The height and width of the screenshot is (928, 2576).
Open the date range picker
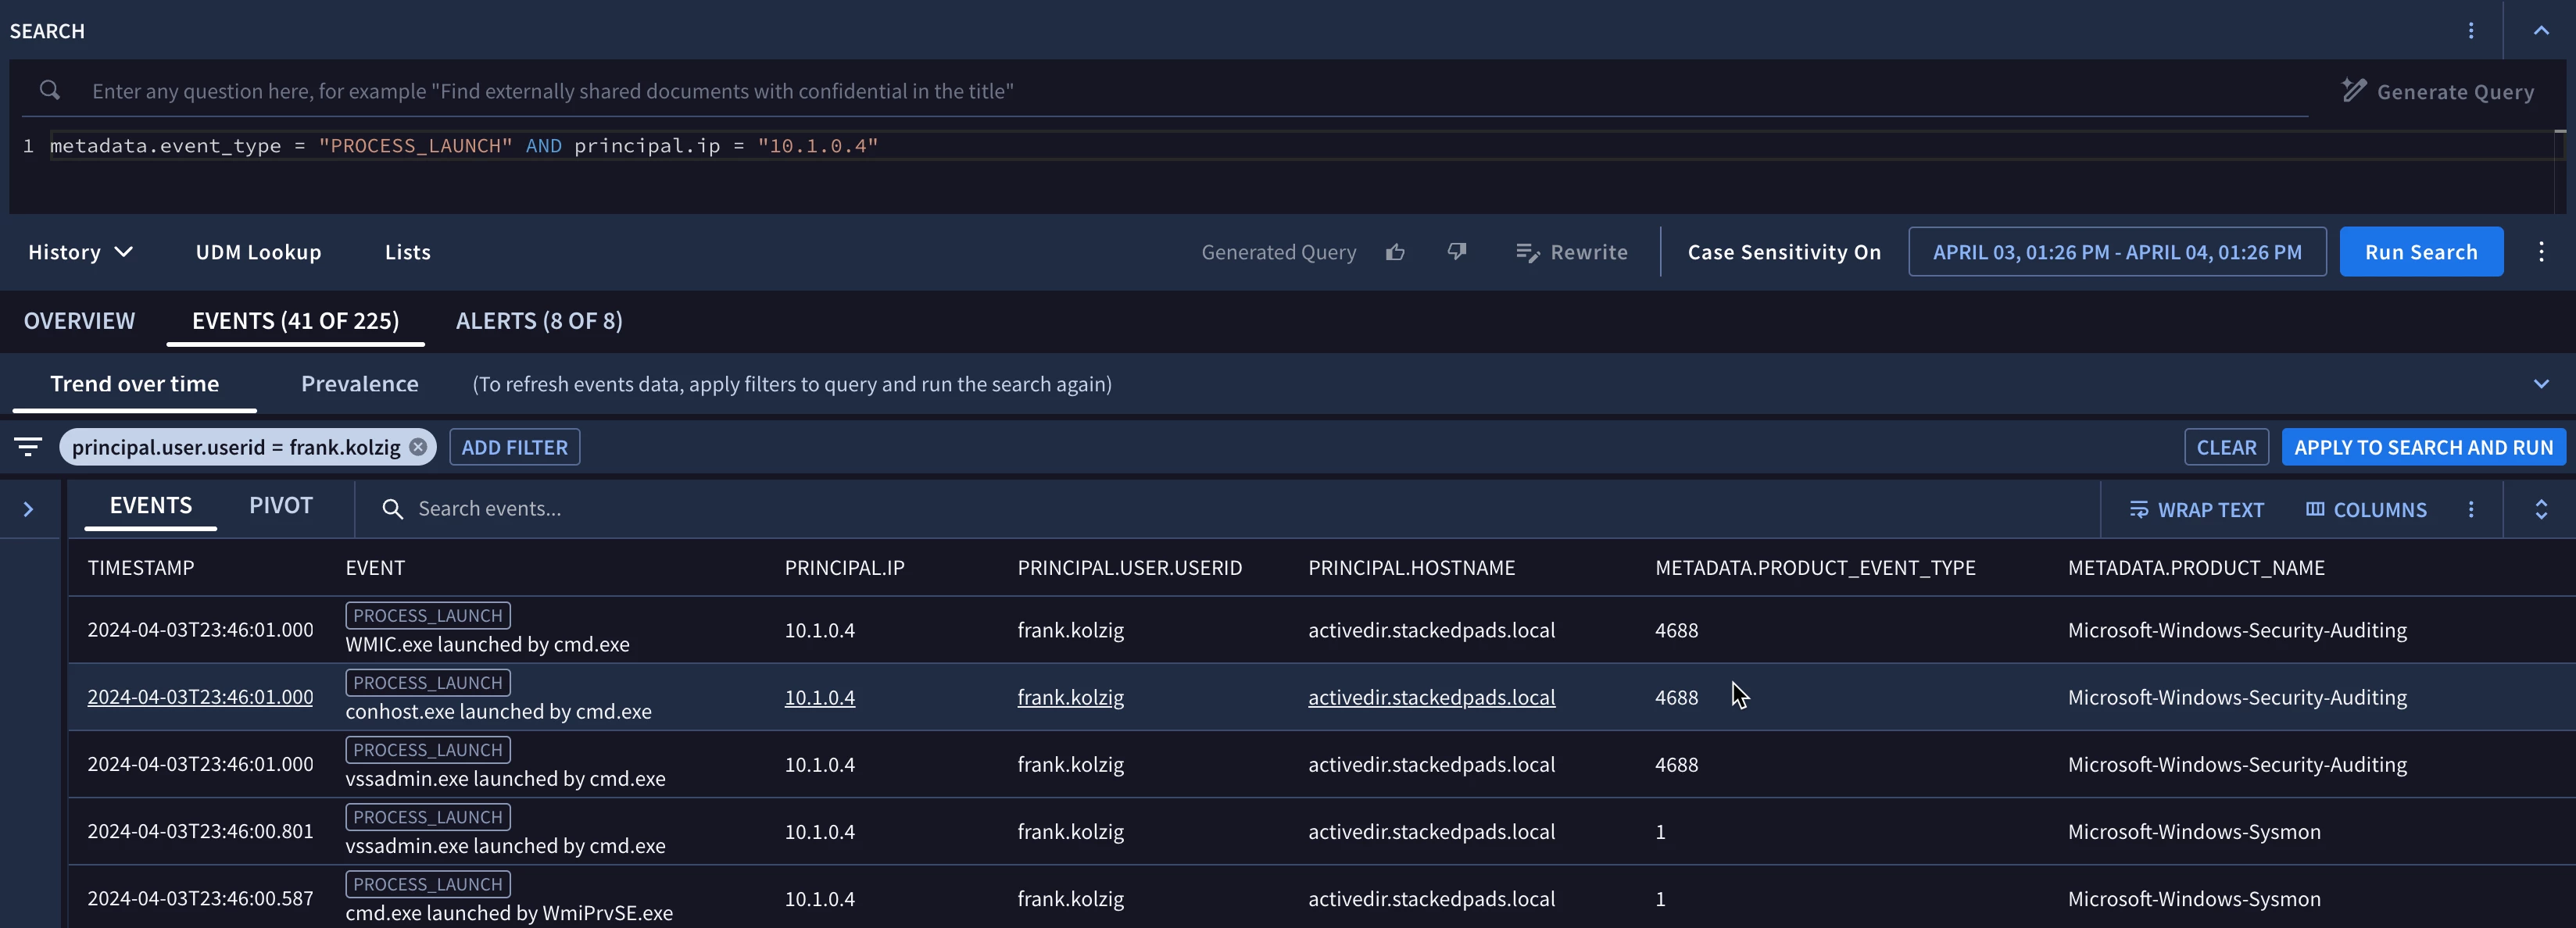tap(2116, 252)
